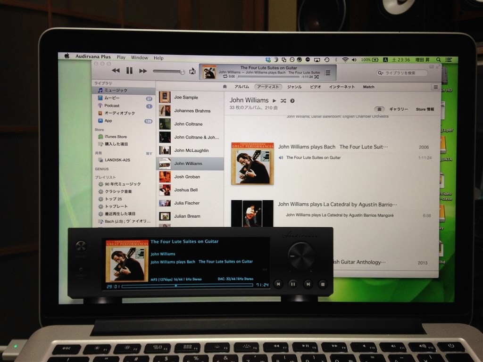Click the Audirvana pause button

293,284
